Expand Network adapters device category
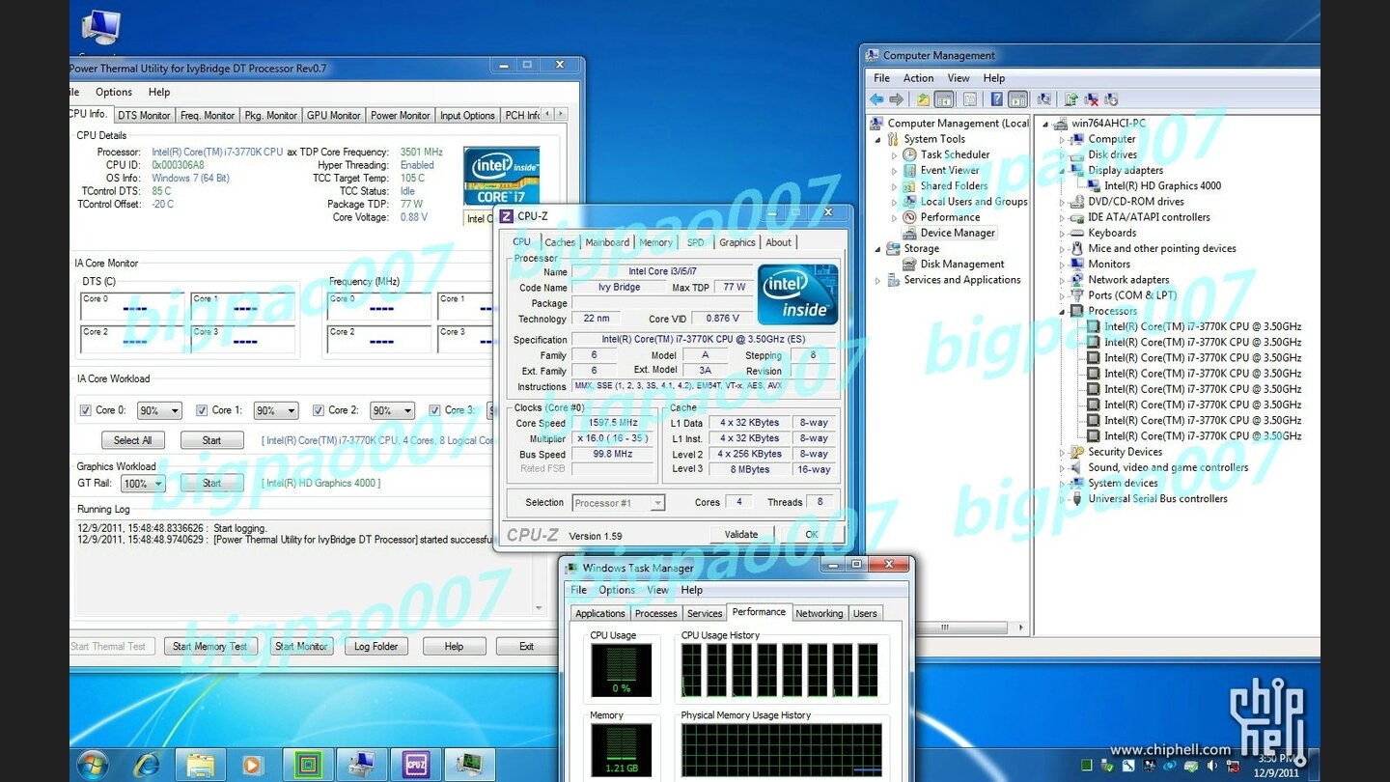Viewport: 1390px width, 782px height. pyautogui.click(x=1062, y=280)
